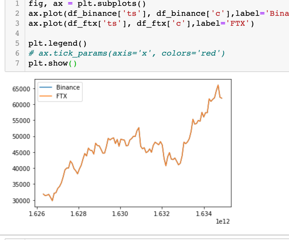This screenshot has width=289, height=240.
Task: Click x-axis tick label 1.634
Action: click(204, 214)
